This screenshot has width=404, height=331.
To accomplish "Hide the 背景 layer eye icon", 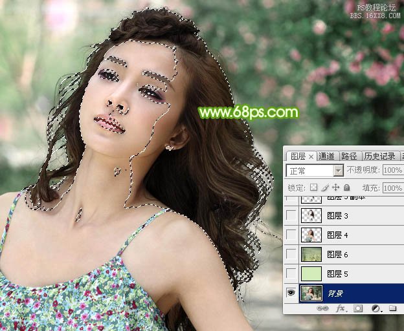I will 291,293.
